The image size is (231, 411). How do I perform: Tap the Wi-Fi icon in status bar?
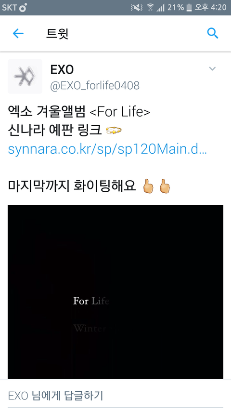point(150,8)
